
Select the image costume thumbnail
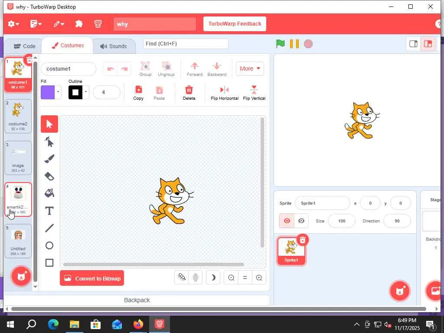(x=18, y=158)
